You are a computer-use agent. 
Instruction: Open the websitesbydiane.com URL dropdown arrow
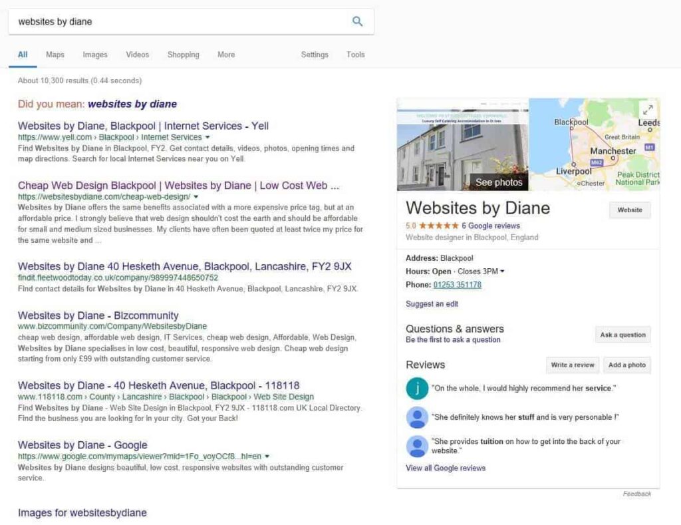[x=196, y=197]
